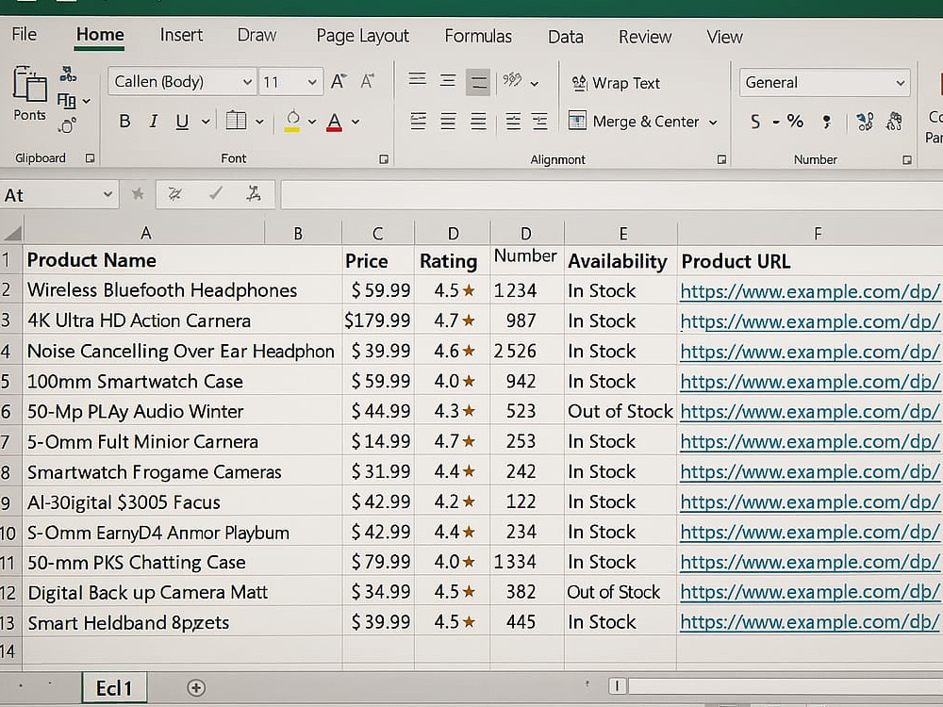Viewport: 943px width, 707px height.
Task: Toggle Underline formatting
Action: pos(182,122)
